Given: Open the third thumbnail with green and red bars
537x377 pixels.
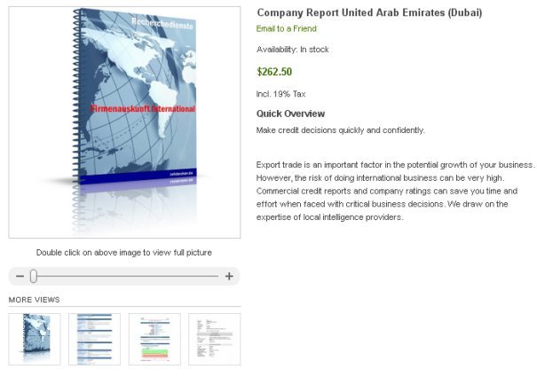Looking at the screenshot, I should point(154,338).
